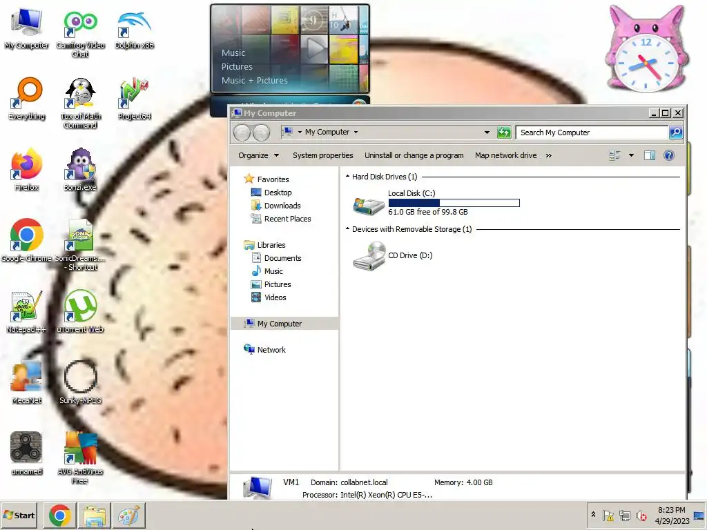Select My Computer in navigation pane
Screen dimensions: 707x530
pos(284,324)
